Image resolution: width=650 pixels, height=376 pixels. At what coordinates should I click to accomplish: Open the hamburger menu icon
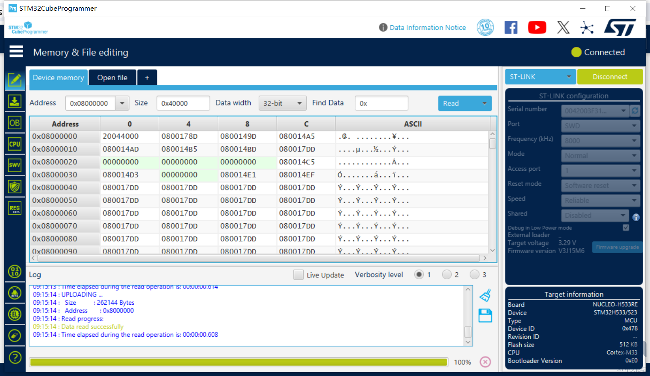16,52
